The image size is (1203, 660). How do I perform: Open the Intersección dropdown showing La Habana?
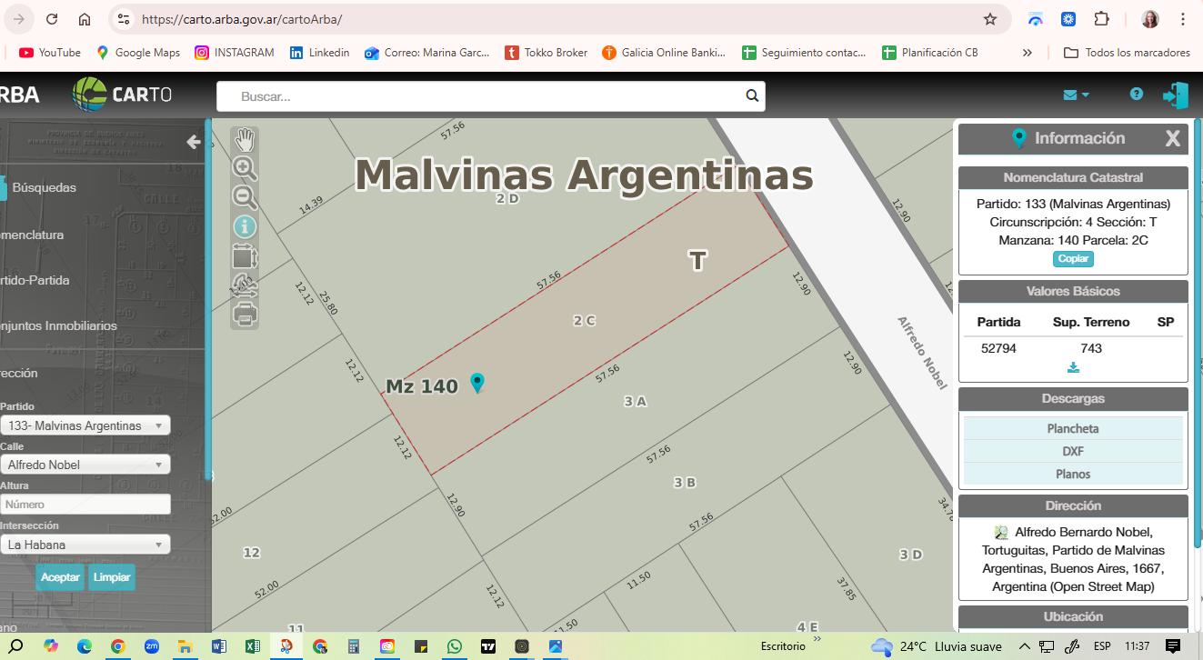point(85,545)
